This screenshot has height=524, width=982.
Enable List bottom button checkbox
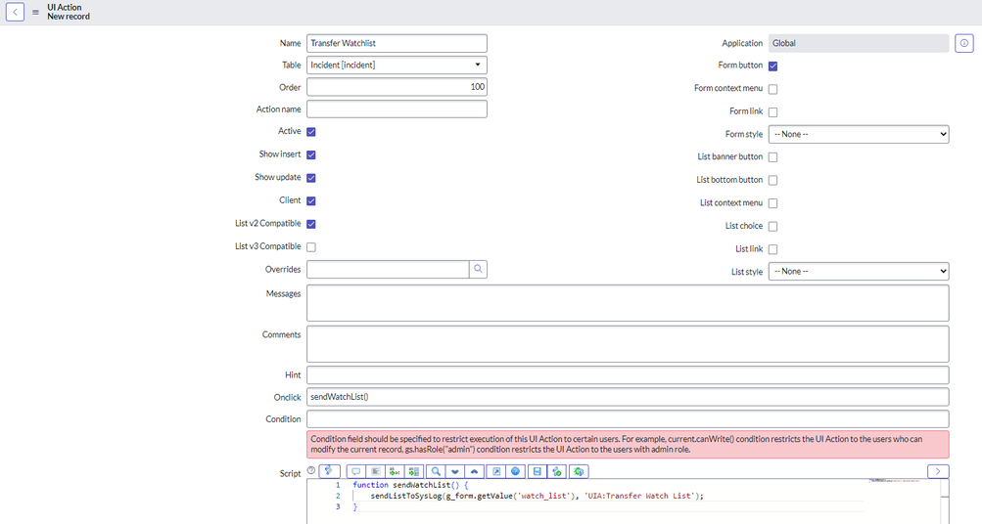[x=772, y=181]
